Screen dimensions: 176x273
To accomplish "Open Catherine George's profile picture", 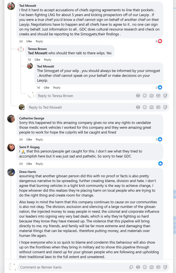I will click(x=11, y=119).
